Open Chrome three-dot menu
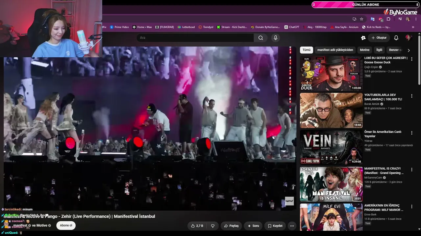This screenshot has height=236, width=421. (416, 19)
